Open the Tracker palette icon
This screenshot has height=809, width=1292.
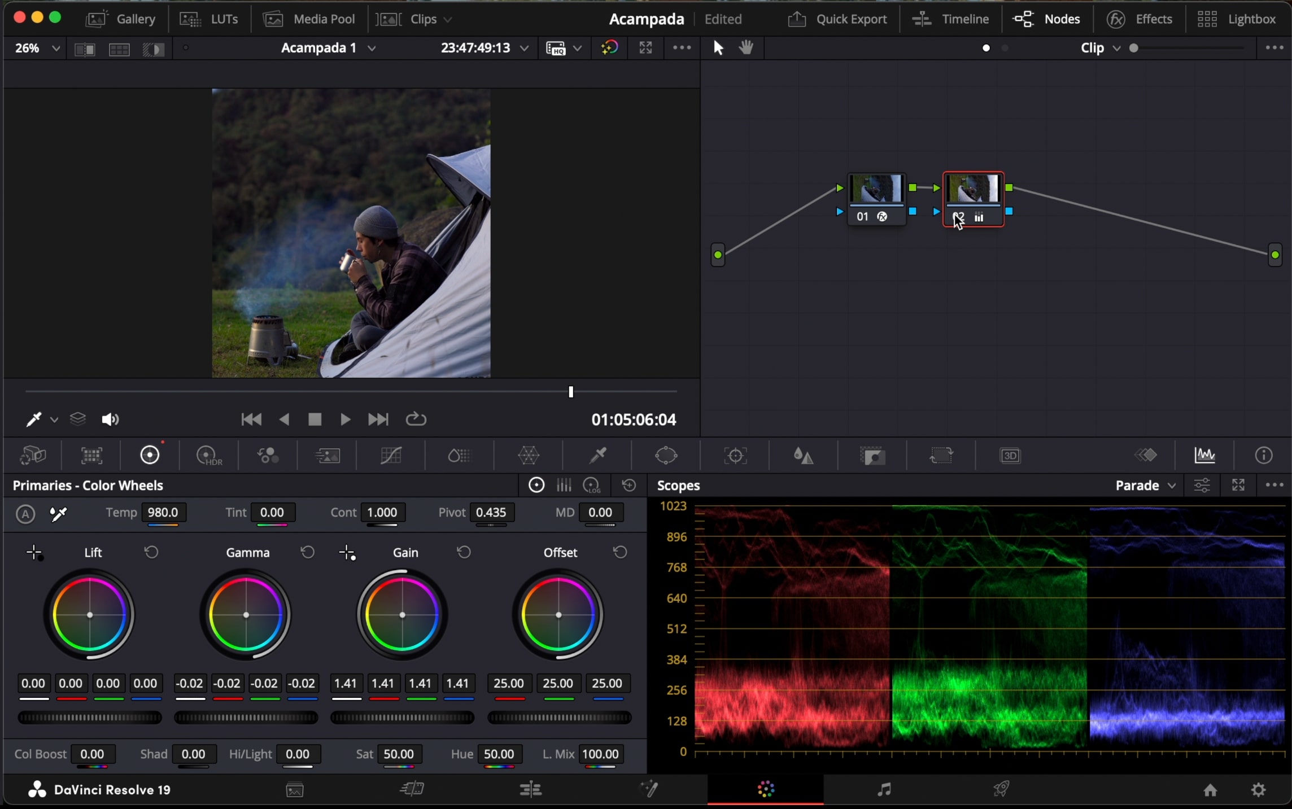pyautogui.click(x=735, y=455)
